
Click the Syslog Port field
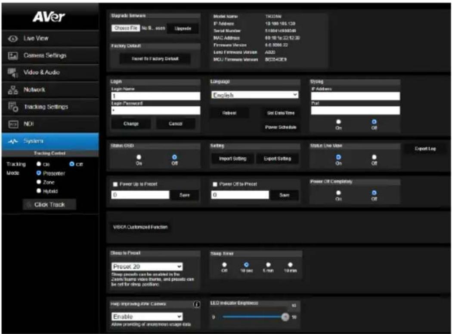(x=356, y=110)
